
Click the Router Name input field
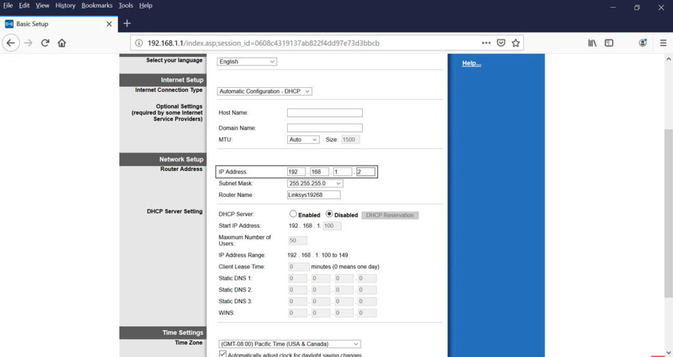[313, 195]
